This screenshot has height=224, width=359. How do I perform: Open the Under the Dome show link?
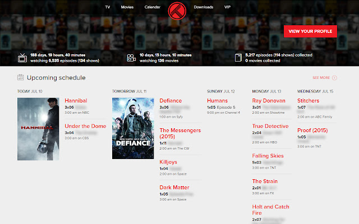[85, 126]
